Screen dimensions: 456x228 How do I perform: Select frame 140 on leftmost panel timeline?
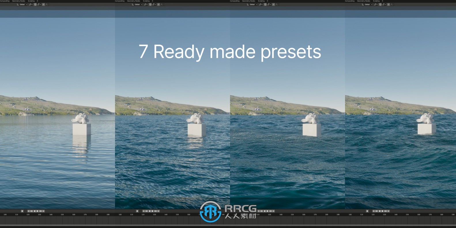click(x=51, y=214)
